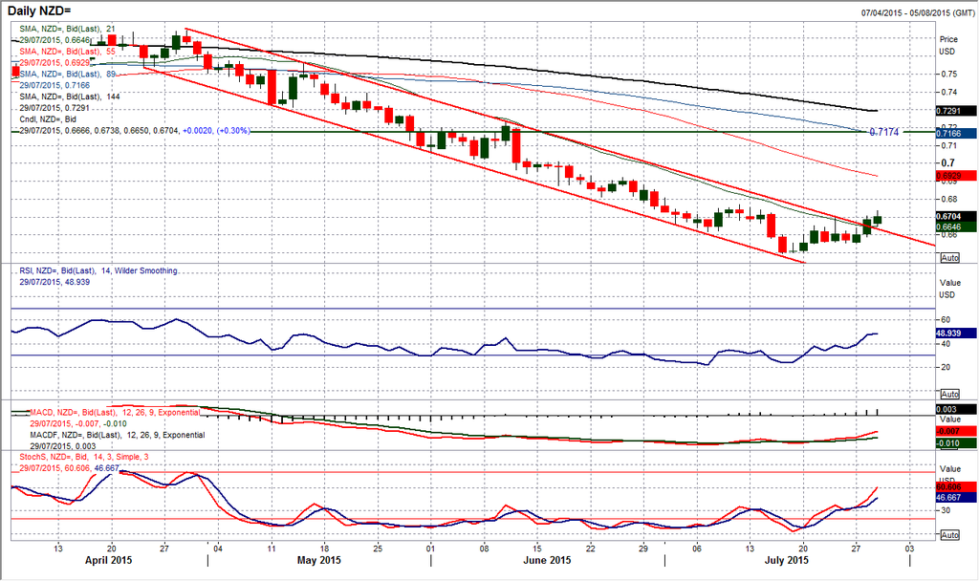The width and height of the screenshot is (979, 581).
Task: Click the red -0.007 MACD value tag
Action: (956, 431)
